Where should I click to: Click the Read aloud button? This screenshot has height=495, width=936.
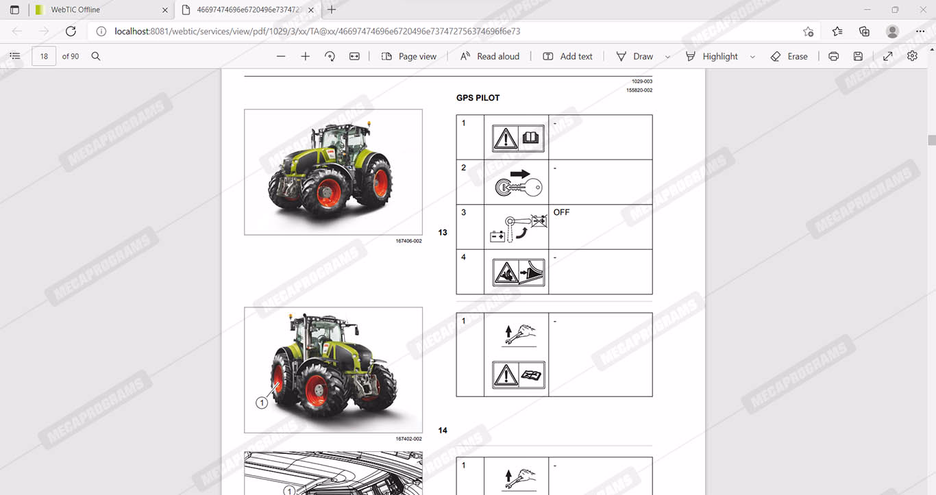[x=490, y=56]
